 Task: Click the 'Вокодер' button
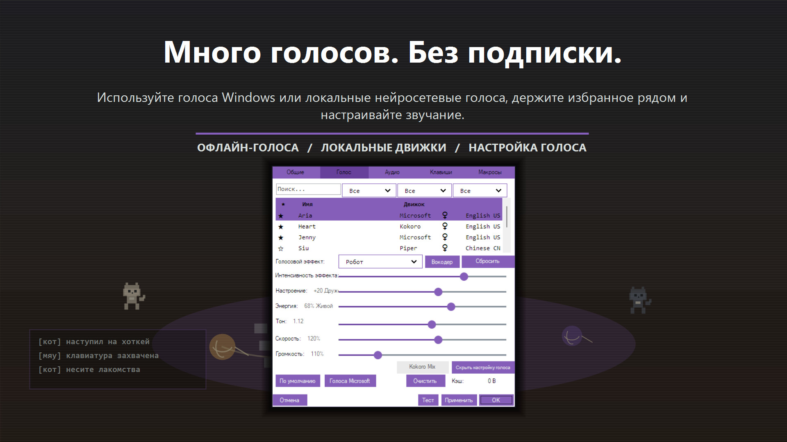pos(442,262)
